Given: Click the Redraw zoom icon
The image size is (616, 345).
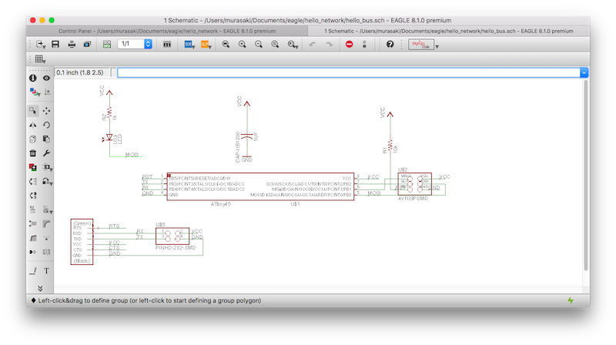Looking at the screenshot, I should pos(275,45).
